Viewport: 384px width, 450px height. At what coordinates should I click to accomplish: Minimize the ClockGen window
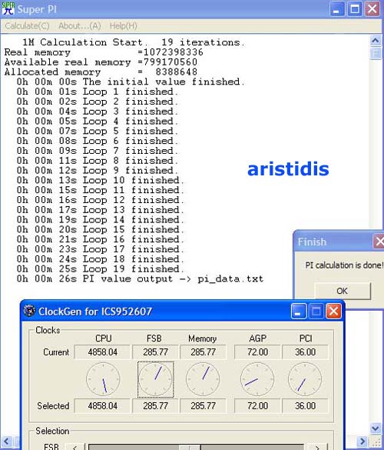298,311
